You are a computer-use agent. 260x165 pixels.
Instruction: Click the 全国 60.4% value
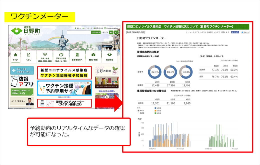point(234,76)
